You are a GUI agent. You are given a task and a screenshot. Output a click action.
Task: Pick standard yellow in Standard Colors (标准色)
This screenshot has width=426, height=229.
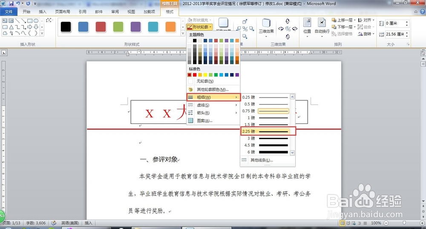(205, 75)
